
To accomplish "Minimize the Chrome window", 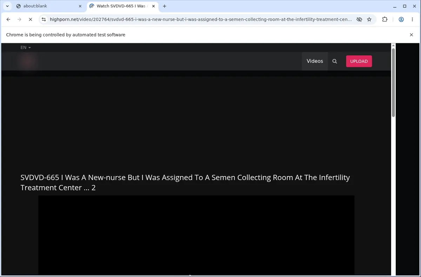I will (395, 6).
